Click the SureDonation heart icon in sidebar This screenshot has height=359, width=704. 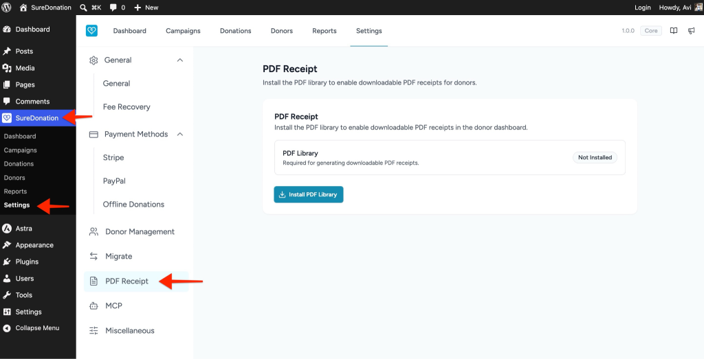[7, 118]
